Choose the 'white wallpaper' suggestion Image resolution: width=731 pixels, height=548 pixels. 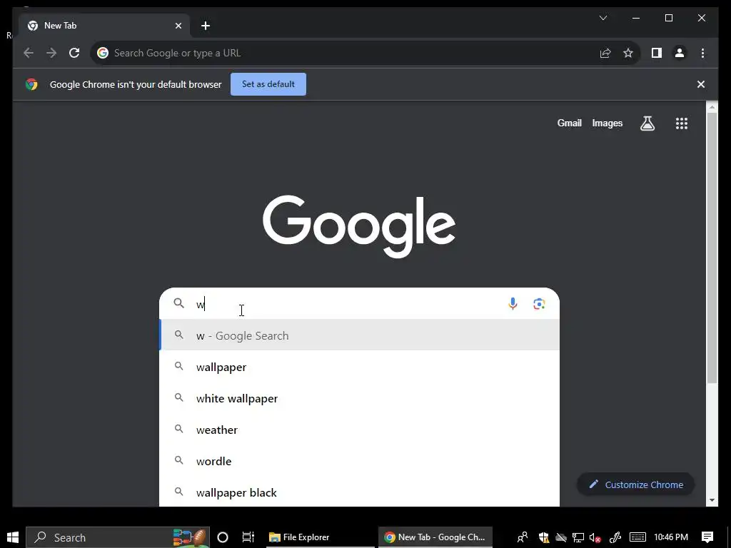click(360, 398)
